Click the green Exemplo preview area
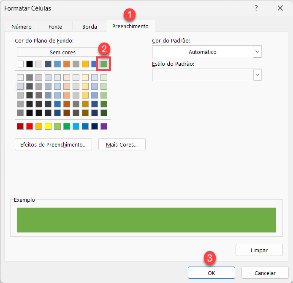The image size is (293, 283). pos(146,220)
